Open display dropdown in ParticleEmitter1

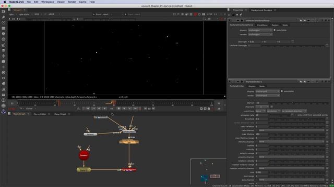click(267, 91)
